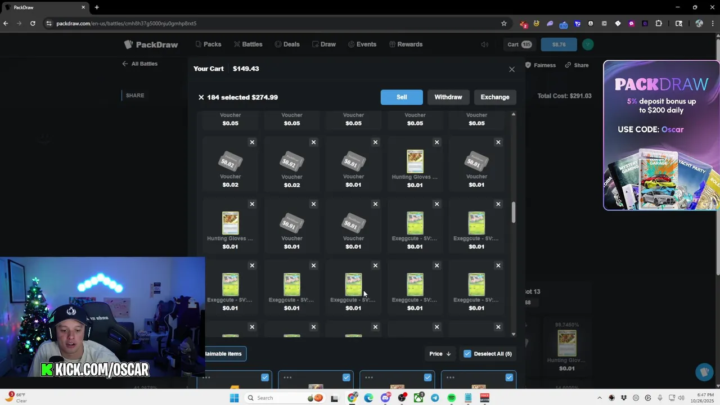This screenshot has height=405, width=720.
Task: Click the $8.76 balance button
Action: pos(559,44)
